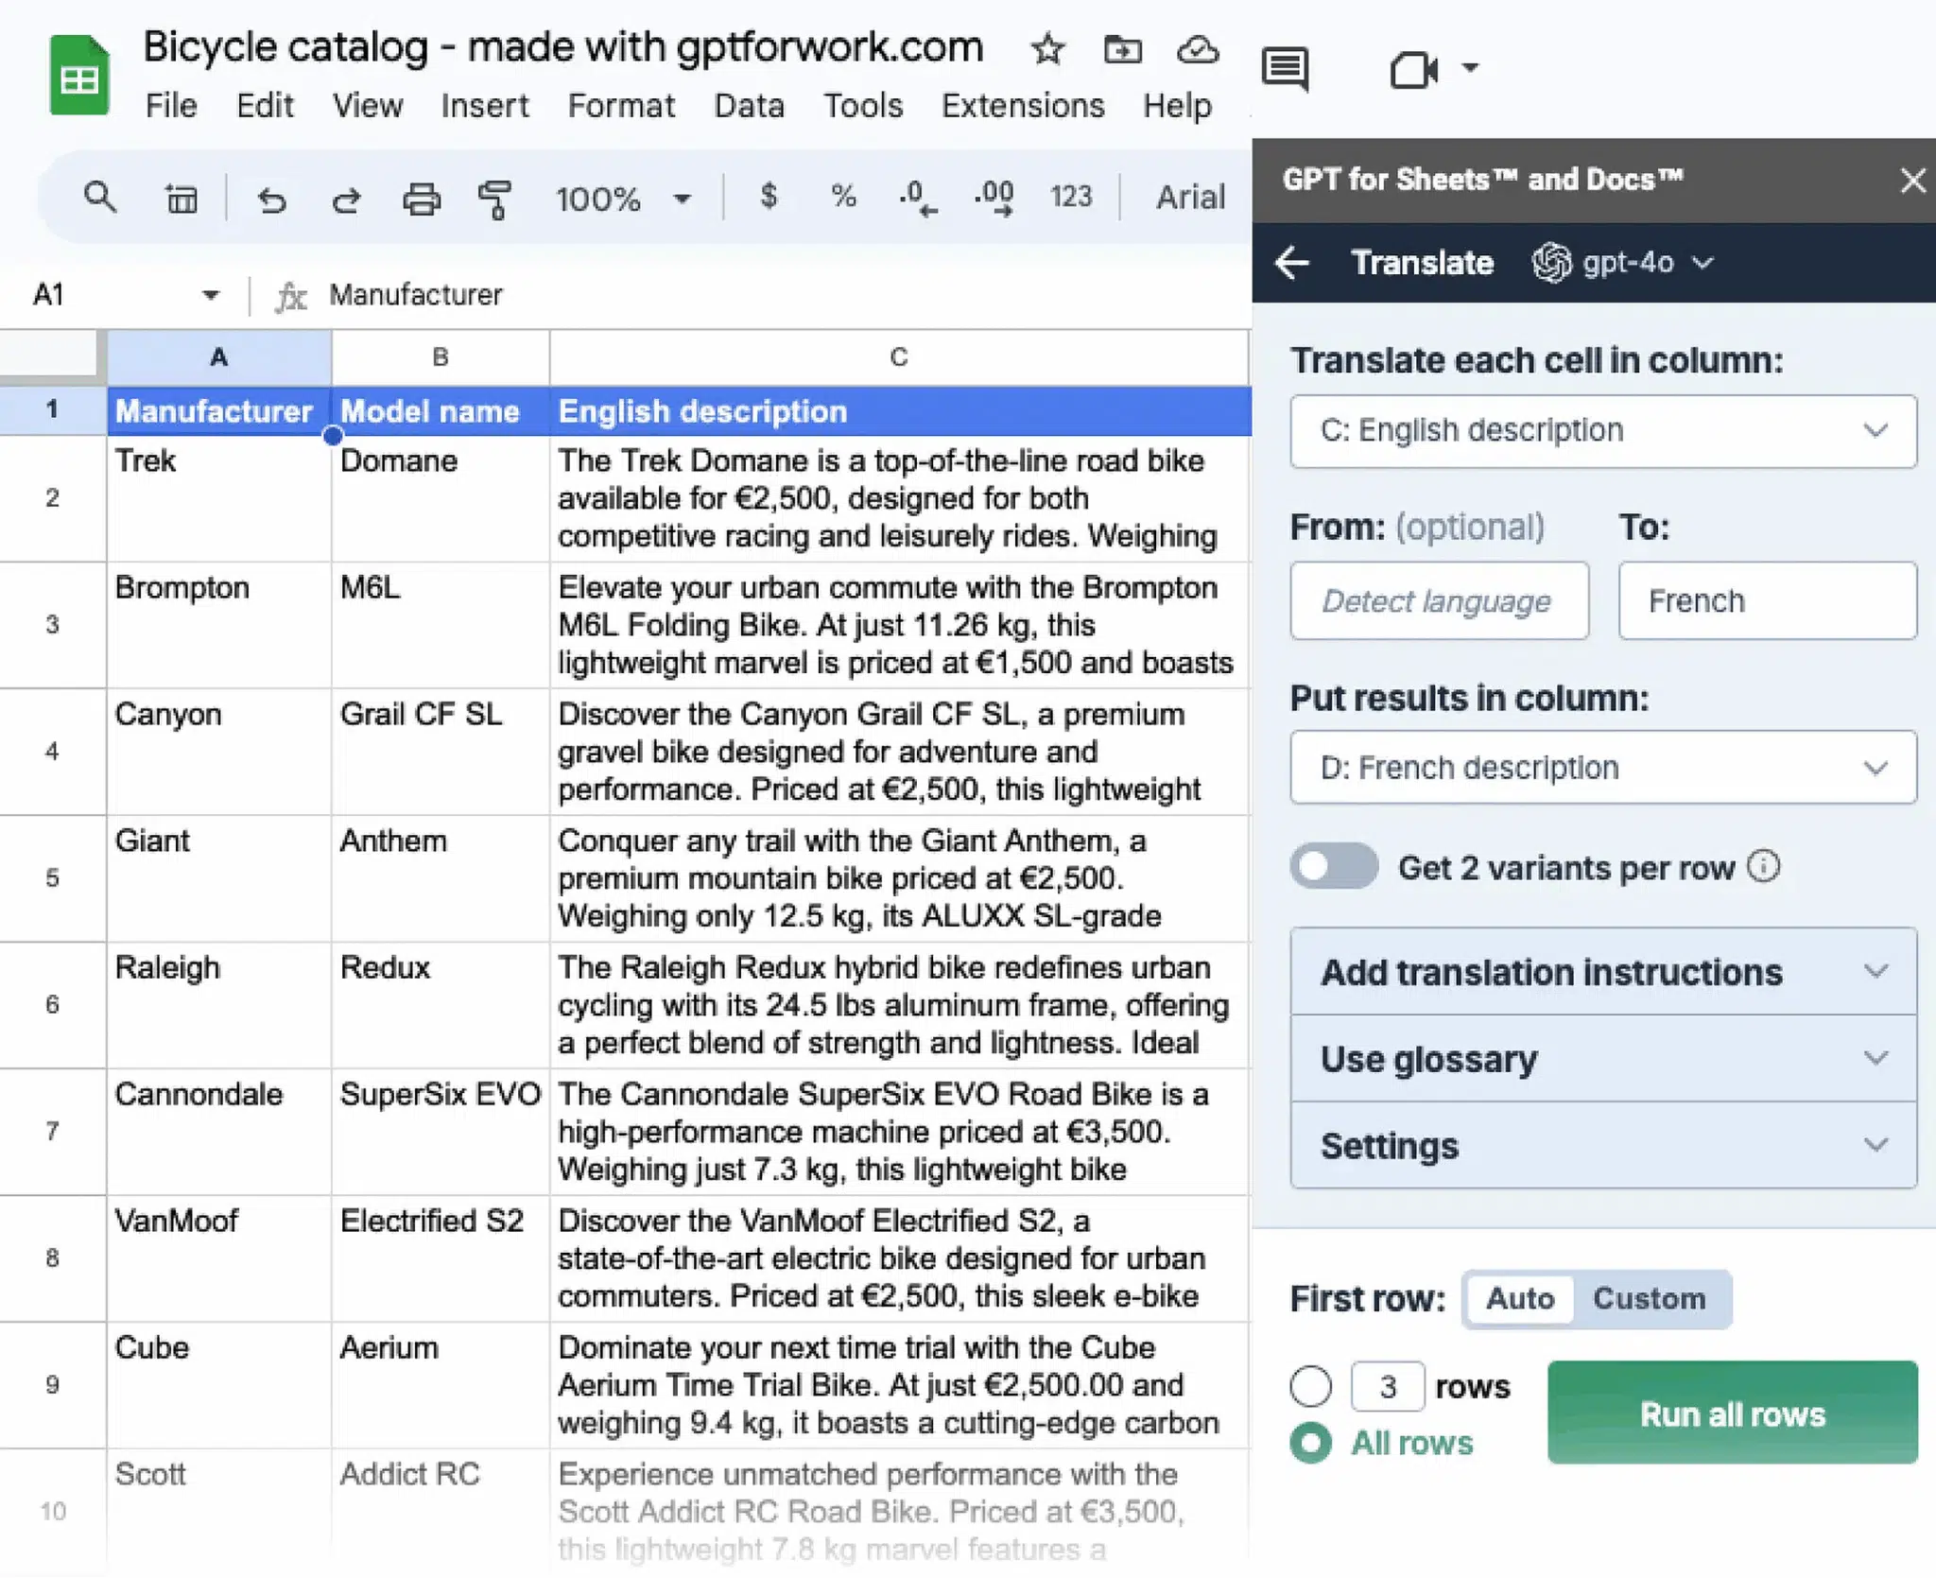Screen dimensions: 1936x1578
Task: Print the spreadsheet using printer icon
Action: click(422, 199)
